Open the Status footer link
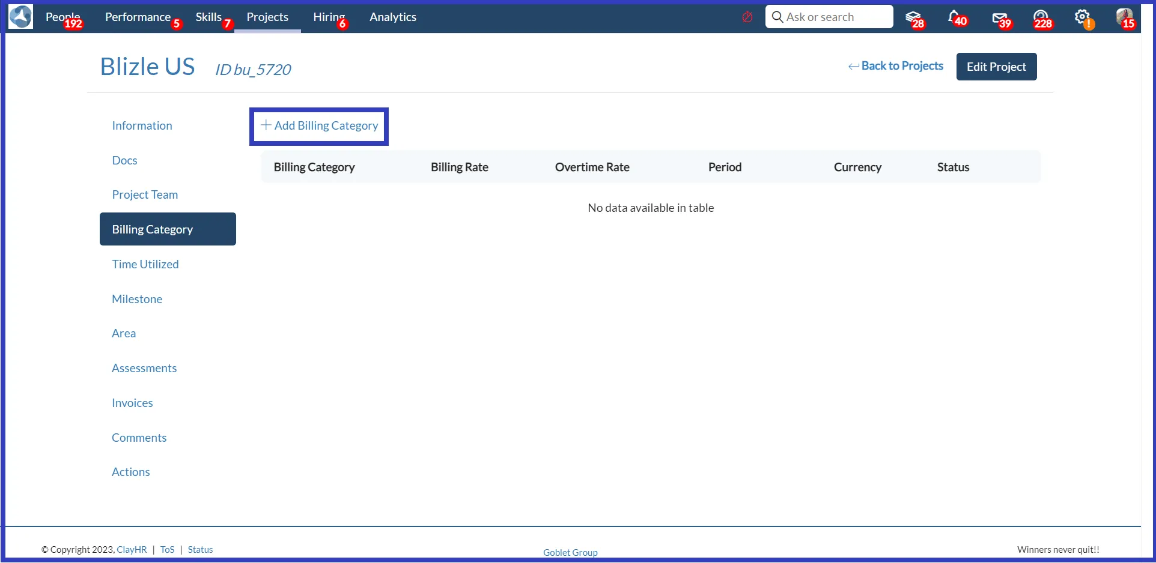 pyautogui.click(x=200, y=549)
